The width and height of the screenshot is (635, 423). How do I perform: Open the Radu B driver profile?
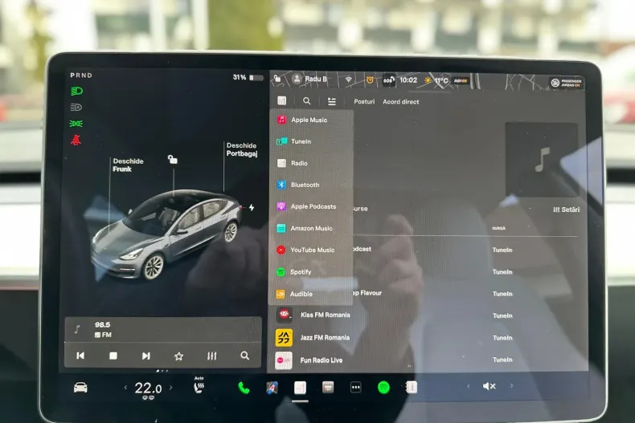coord(309,79)
